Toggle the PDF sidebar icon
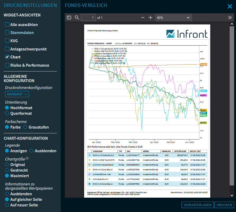This screenshot has height=212, width=236. click(69, 18)
